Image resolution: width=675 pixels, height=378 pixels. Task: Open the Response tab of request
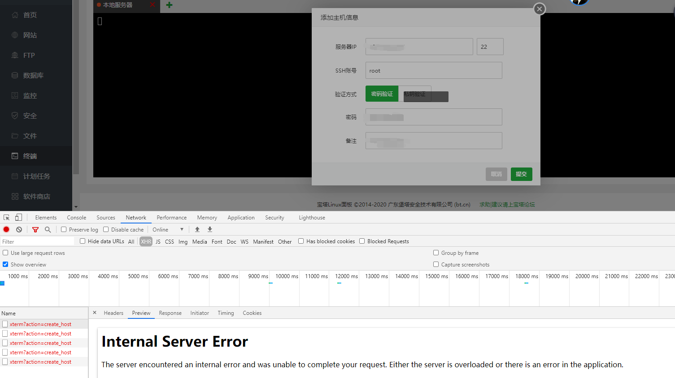pyautogui.click(x=170, y=313)
